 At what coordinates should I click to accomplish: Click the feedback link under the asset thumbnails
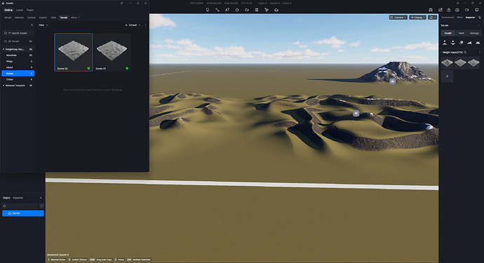(x=93, y=90)
